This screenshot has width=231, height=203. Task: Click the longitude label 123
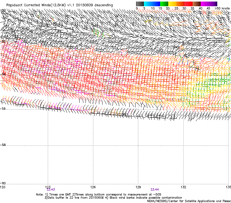tap(48, 187)
